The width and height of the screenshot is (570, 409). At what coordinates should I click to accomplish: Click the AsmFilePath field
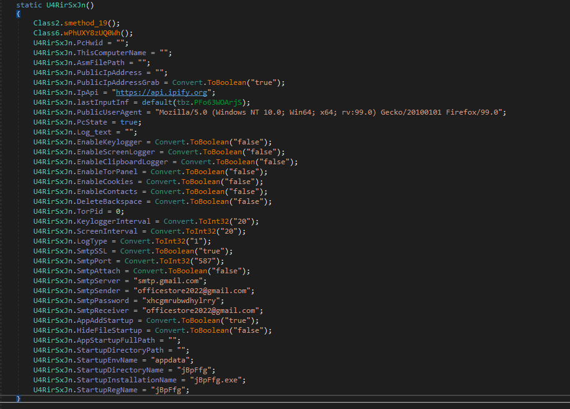click(x=100, y=63)
